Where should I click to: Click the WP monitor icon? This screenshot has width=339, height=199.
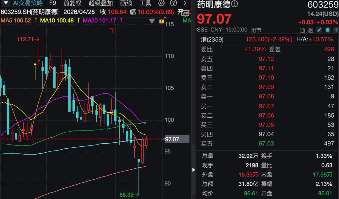tap(185, 13)
